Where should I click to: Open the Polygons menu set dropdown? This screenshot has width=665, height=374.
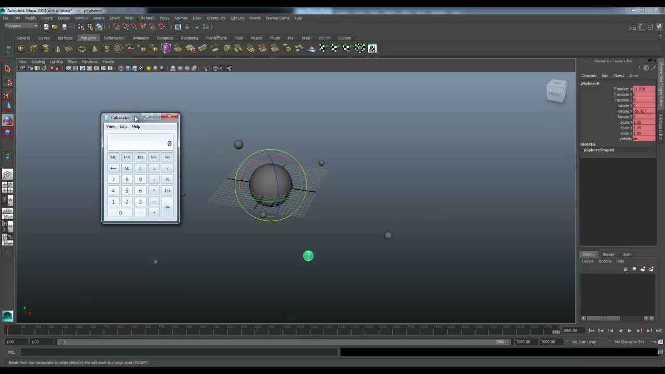(x=21, y=26)
